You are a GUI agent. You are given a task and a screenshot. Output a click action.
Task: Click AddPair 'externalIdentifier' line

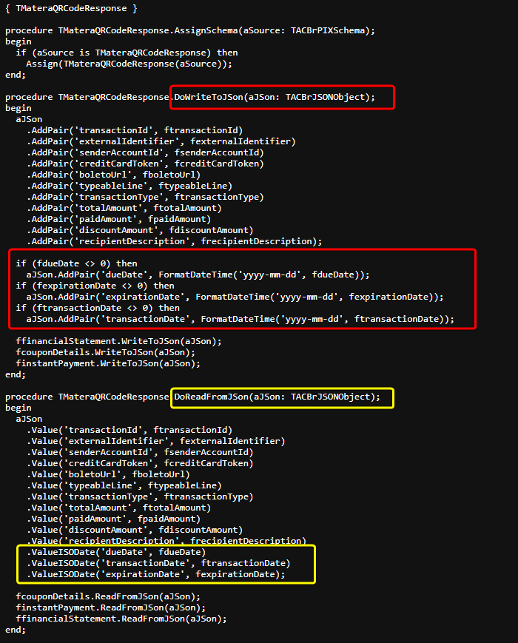click(x=161, y=141)
